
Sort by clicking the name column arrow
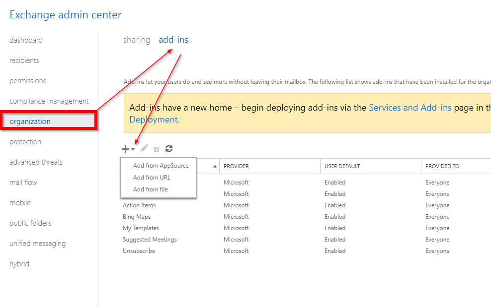coord(215,166)
